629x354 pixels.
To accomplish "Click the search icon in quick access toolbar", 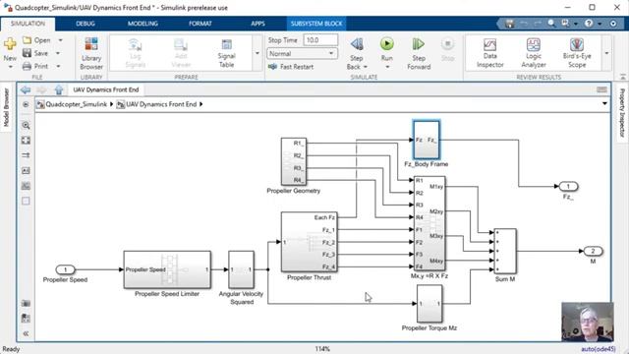I will pyautogui.click(x=551, y=24).
